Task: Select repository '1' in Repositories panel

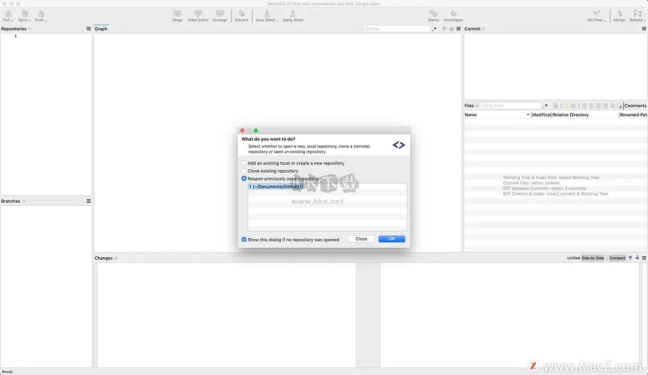Action: [16, 37]
